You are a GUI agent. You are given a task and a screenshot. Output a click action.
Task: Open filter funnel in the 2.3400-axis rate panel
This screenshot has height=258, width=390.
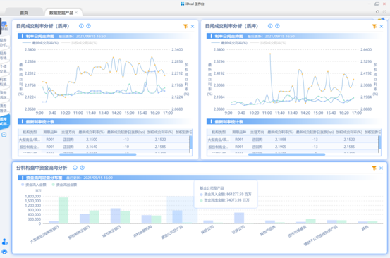[185, 26]
